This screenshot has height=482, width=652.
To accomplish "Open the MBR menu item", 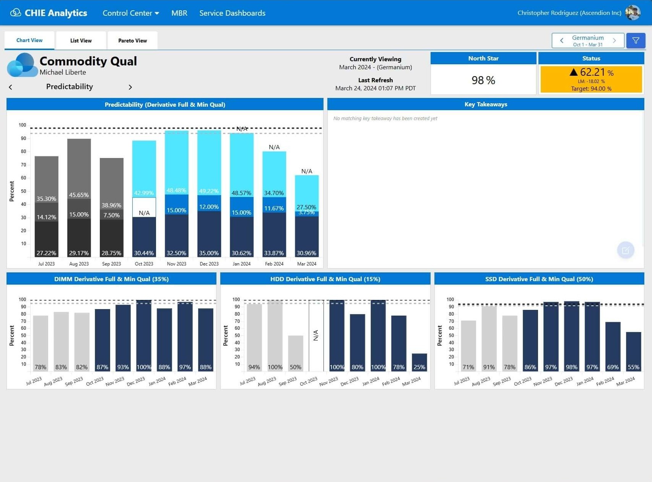I will 179,13.
